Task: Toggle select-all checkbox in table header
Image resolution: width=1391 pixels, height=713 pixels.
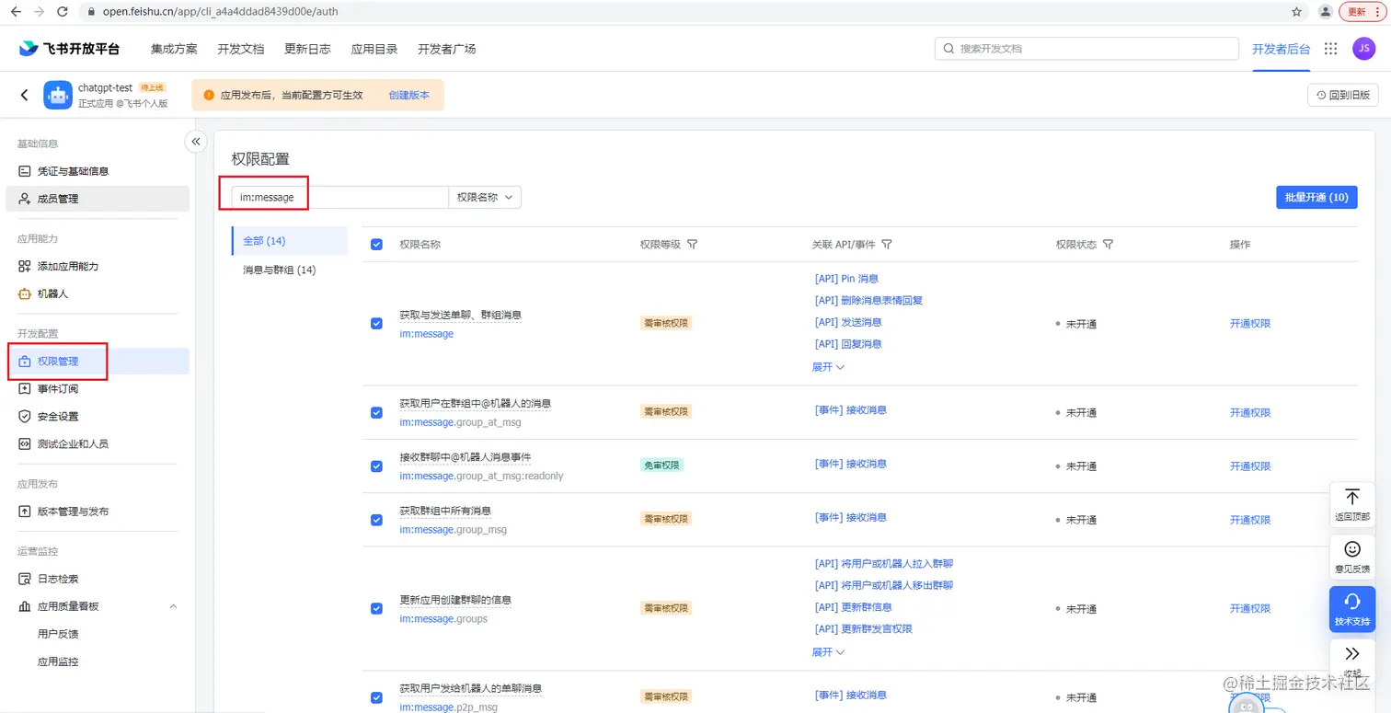Action: pos(376,245)
